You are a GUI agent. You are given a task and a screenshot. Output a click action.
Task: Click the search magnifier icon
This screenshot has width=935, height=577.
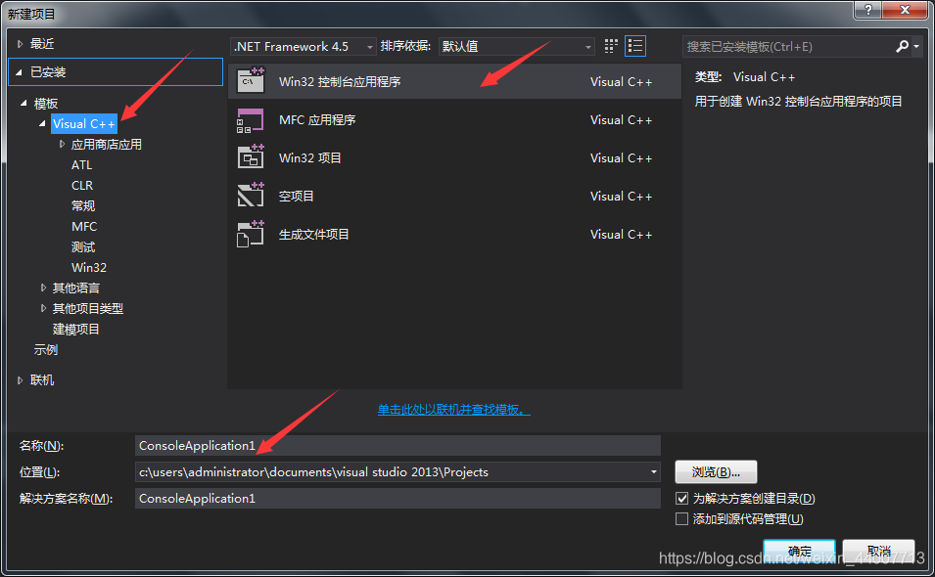(x=902, y=46)
